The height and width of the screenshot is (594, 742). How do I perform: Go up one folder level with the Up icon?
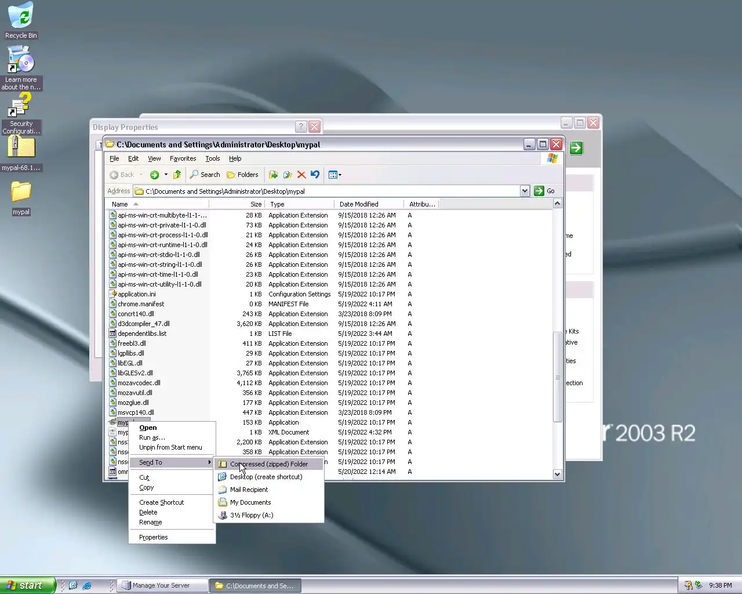pyautogui.click(x=177, y=175)
